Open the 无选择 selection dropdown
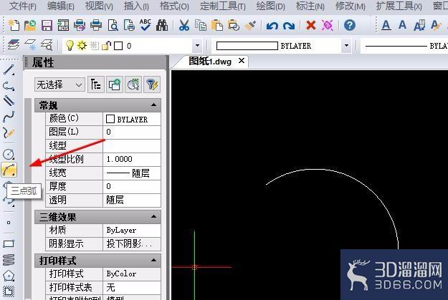Image resolution: width=448 pixels, height=300 pixels. pos(59,84)
